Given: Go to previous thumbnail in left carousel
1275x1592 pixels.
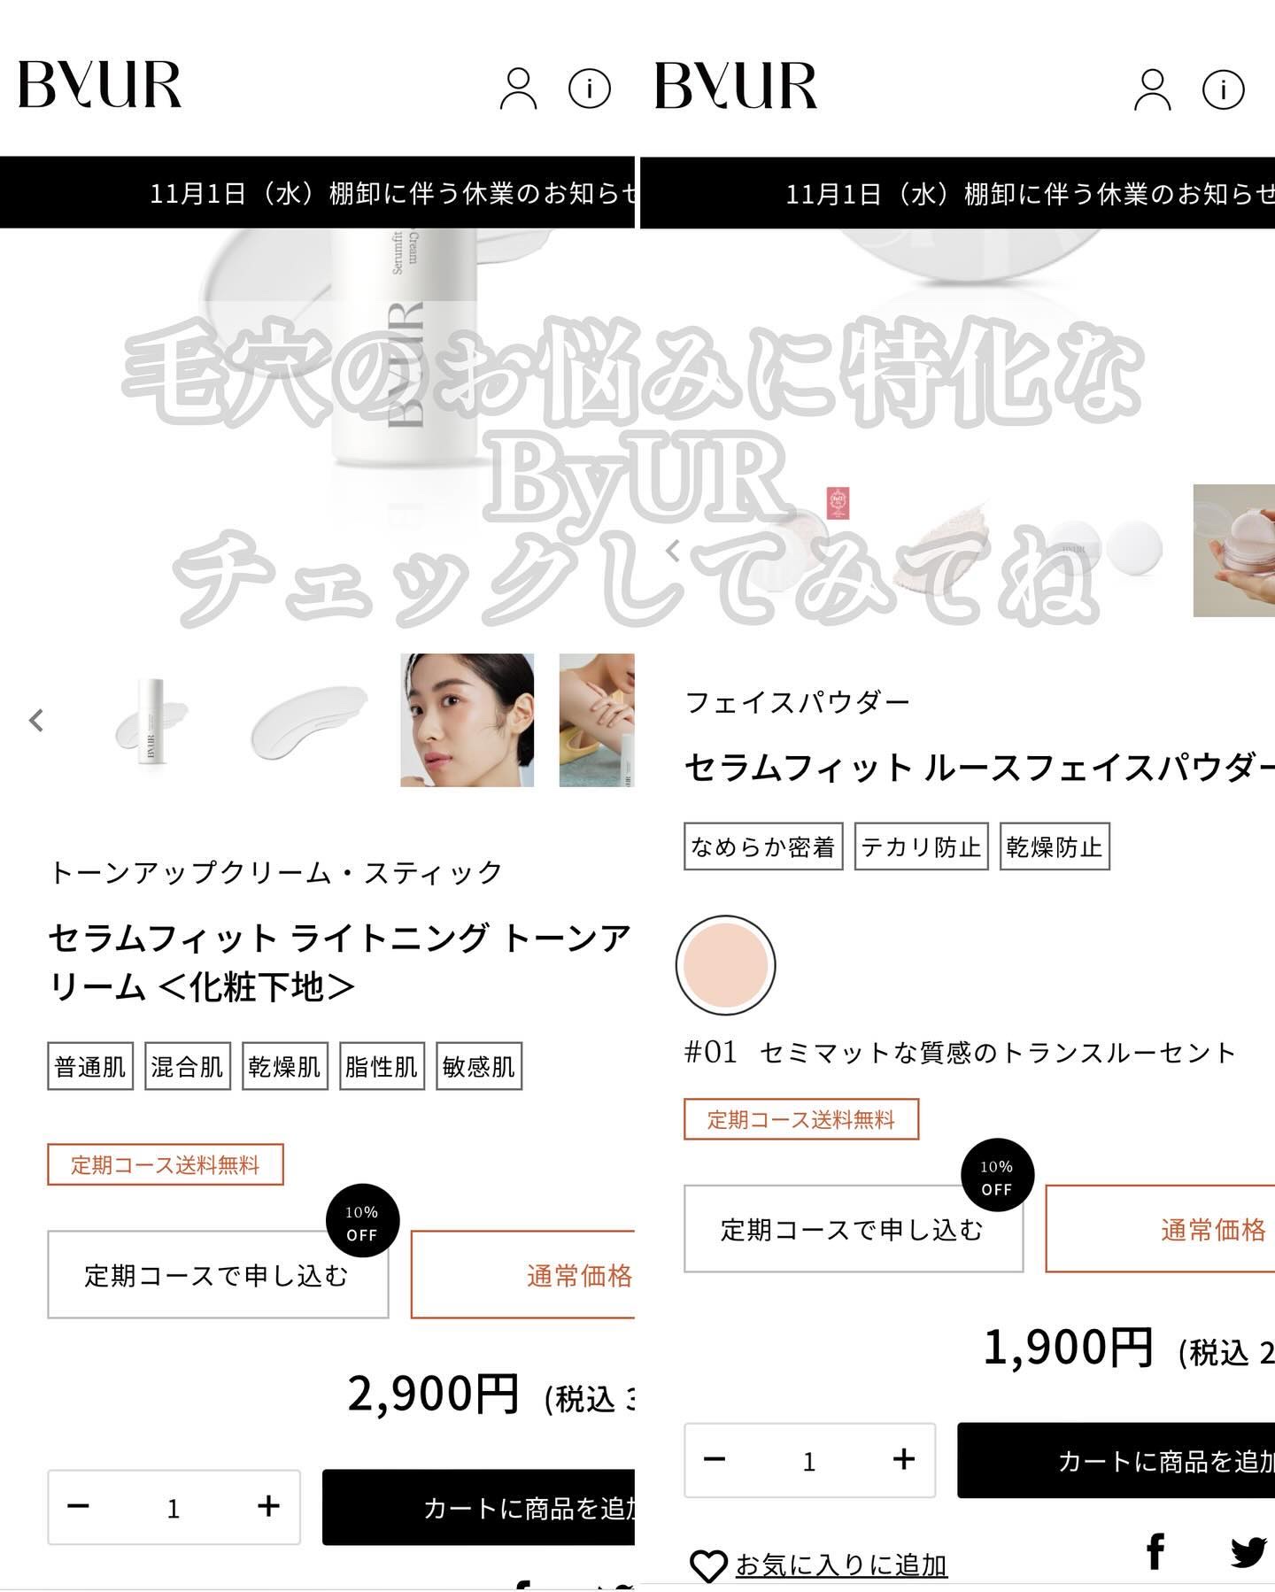Looking at the screenshot, I should (36, 720).
